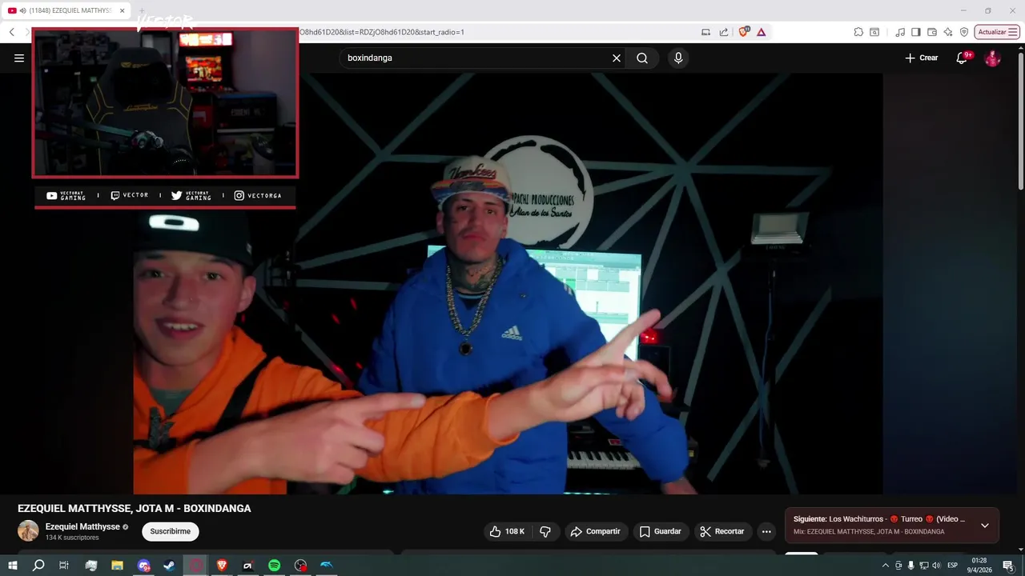Expand the Siguiente mix playlist chevron
The image size is (1025, 576).
point(985,526)
